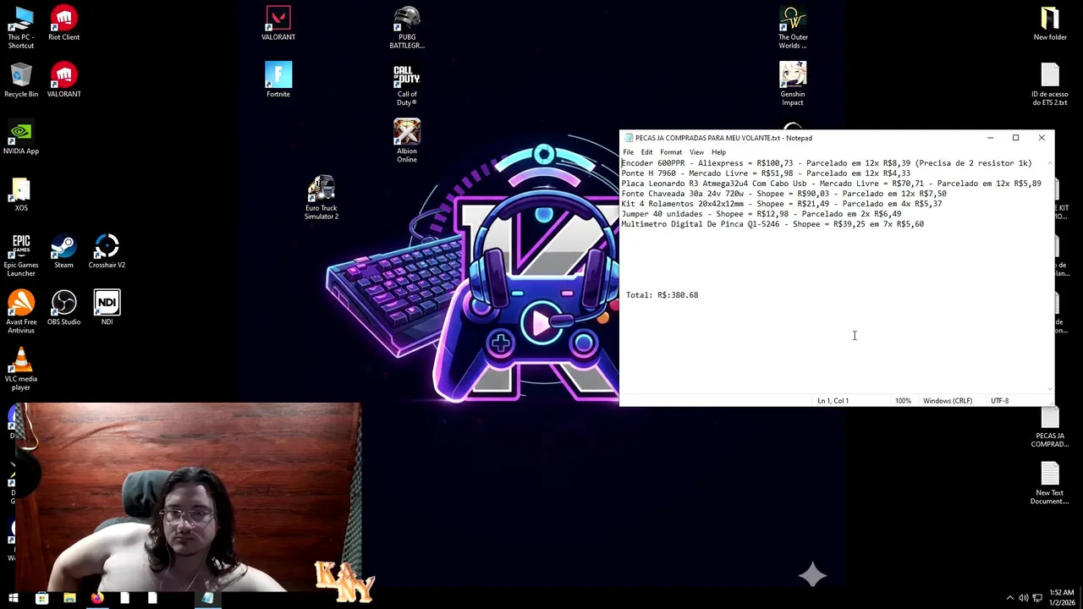Click the Jumper 40 unidades line

(761, 214)
